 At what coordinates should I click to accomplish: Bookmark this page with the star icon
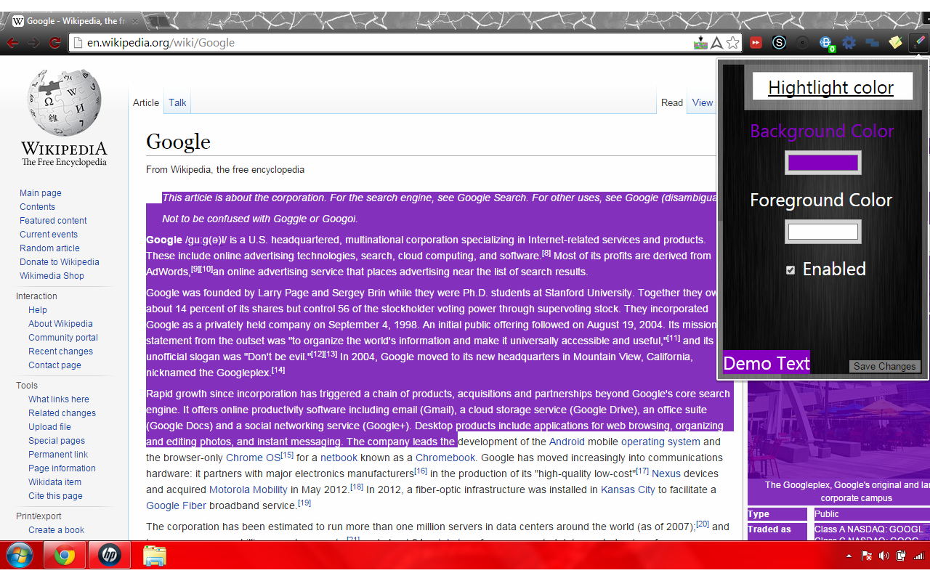tap(733, 43)
